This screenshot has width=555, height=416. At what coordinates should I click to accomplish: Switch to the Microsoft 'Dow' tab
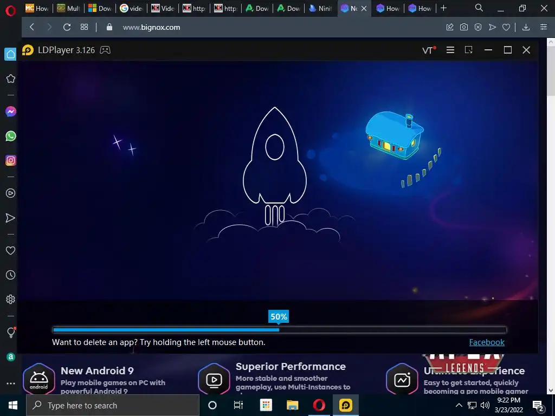pos(100,8)
